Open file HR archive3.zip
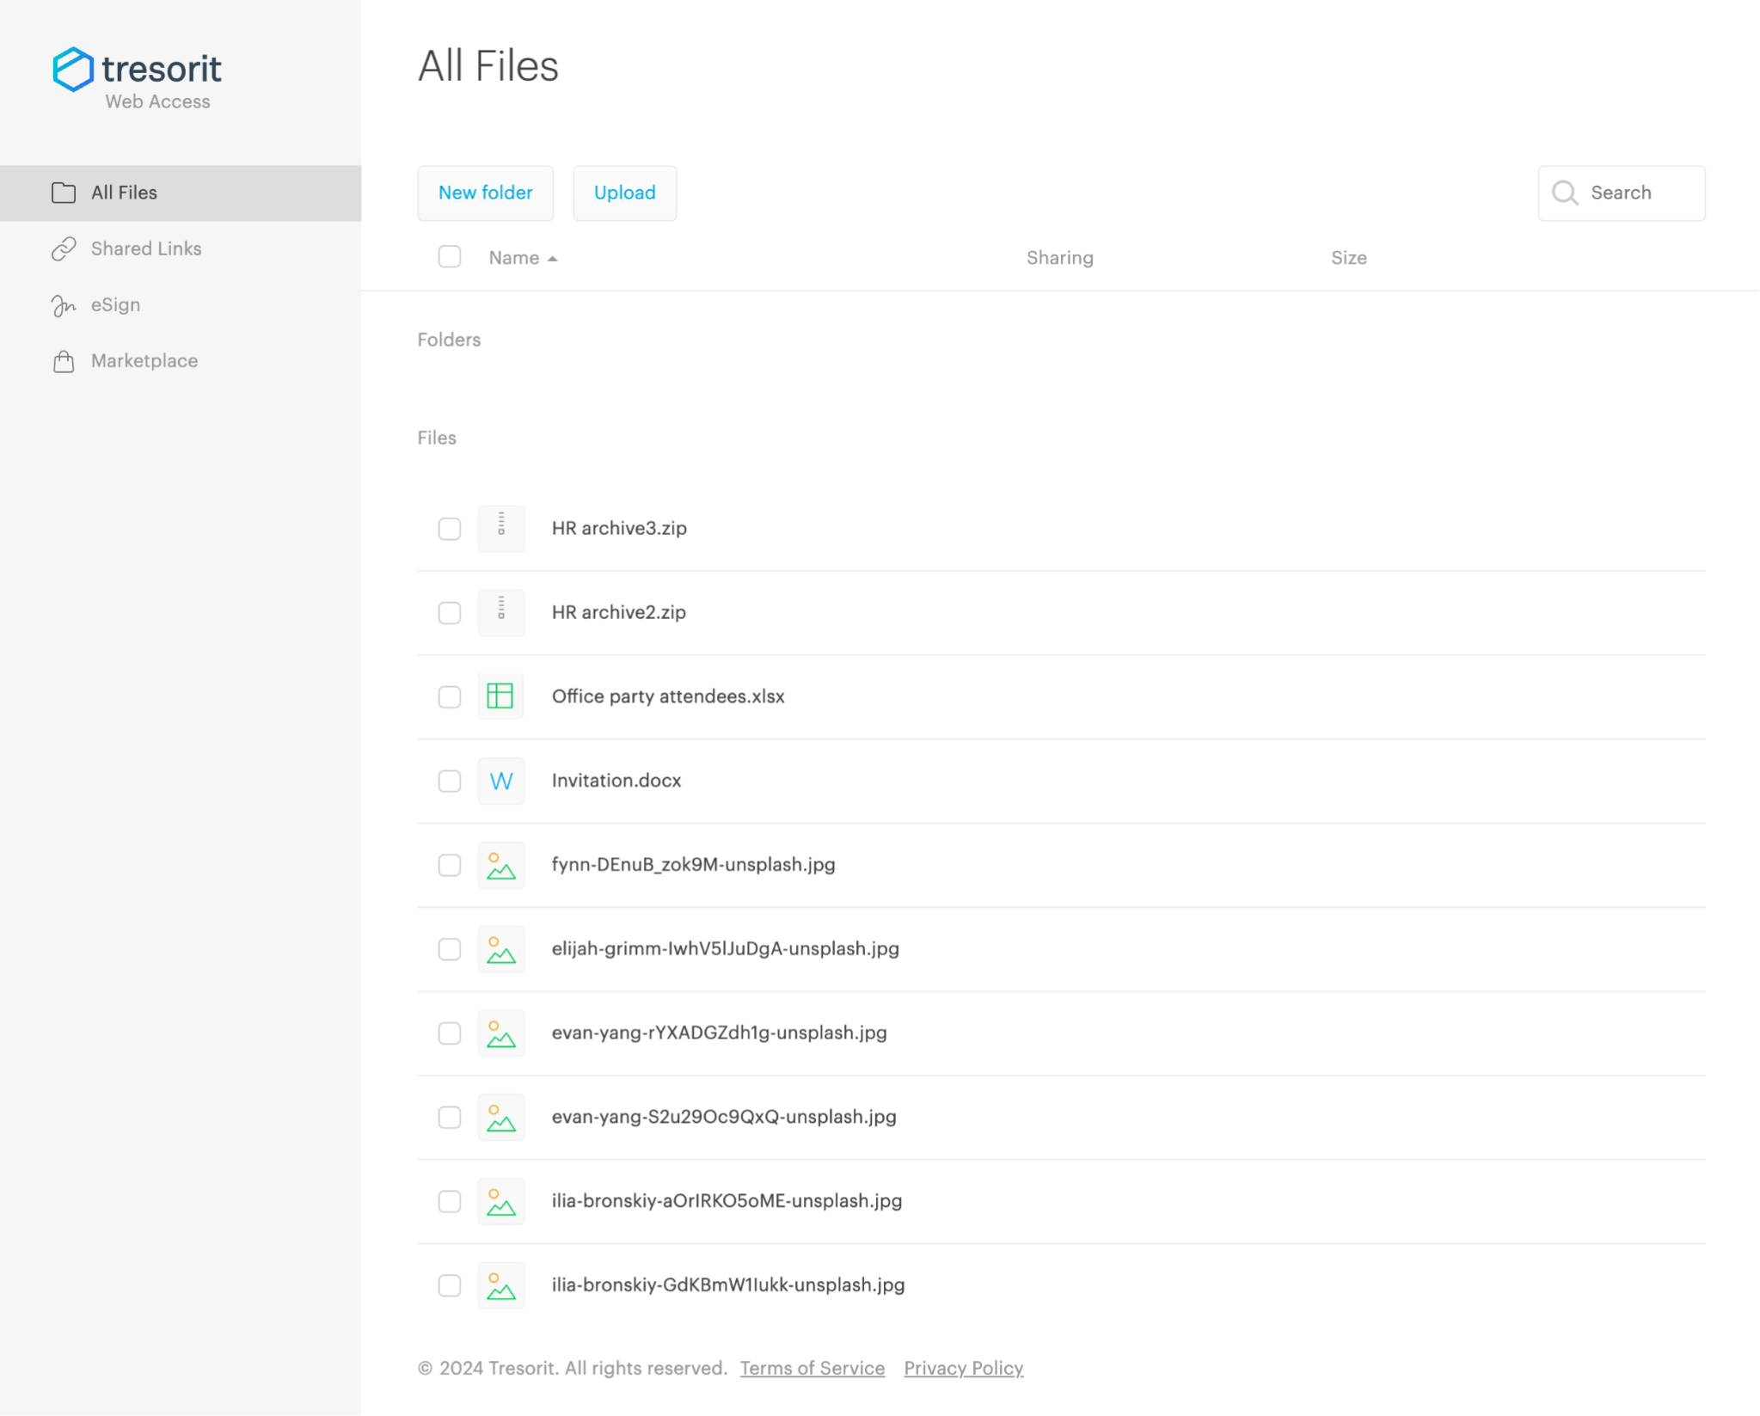This screenshot has height=1416, width=1760. [619, 529]
